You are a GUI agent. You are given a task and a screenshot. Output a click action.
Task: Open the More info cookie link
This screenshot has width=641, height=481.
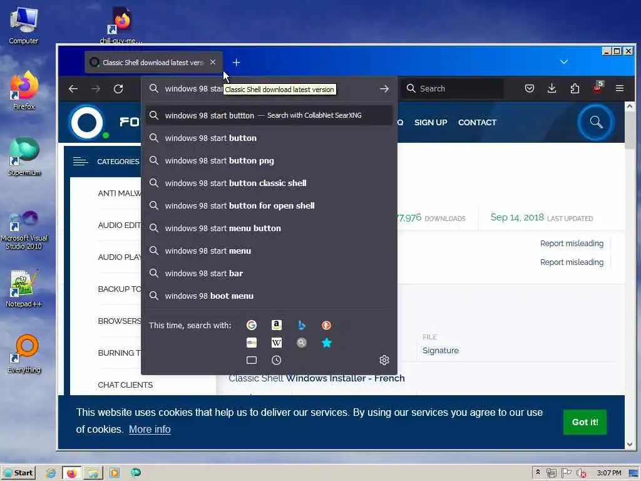[150, 429]
